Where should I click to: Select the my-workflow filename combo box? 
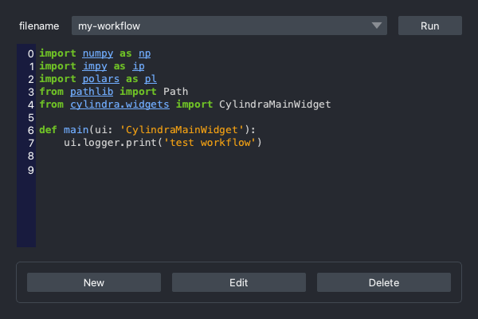tap(229, 26)
